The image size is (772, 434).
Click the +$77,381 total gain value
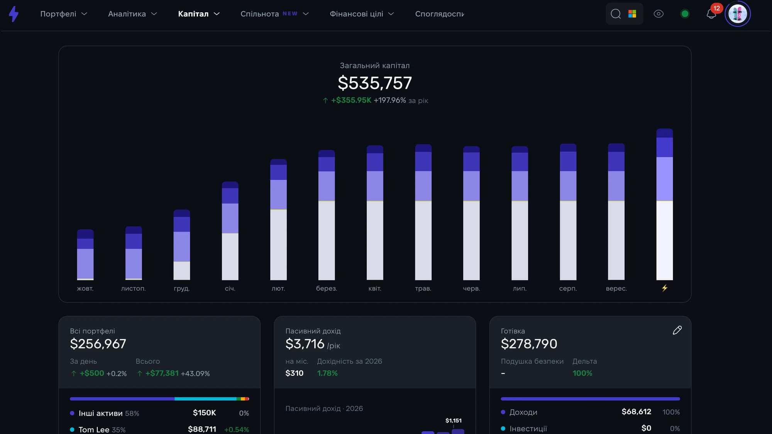[162, 373]
